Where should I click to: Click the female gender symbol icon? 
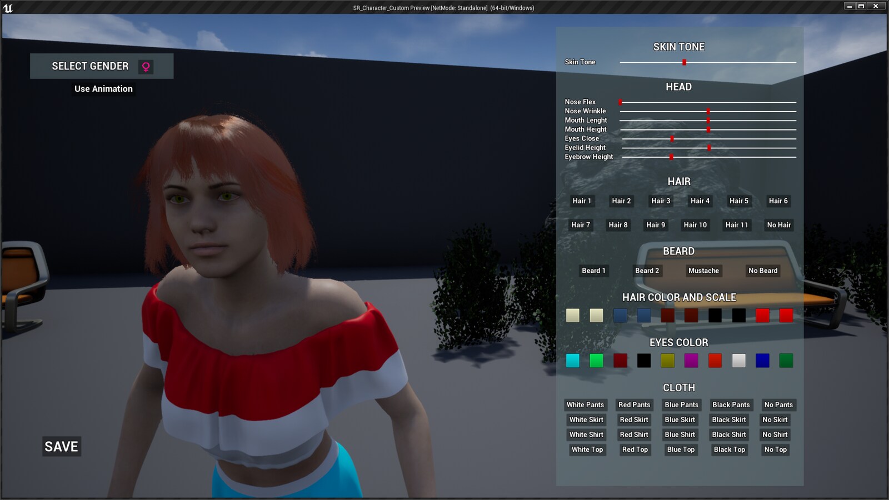click(146, 66)
